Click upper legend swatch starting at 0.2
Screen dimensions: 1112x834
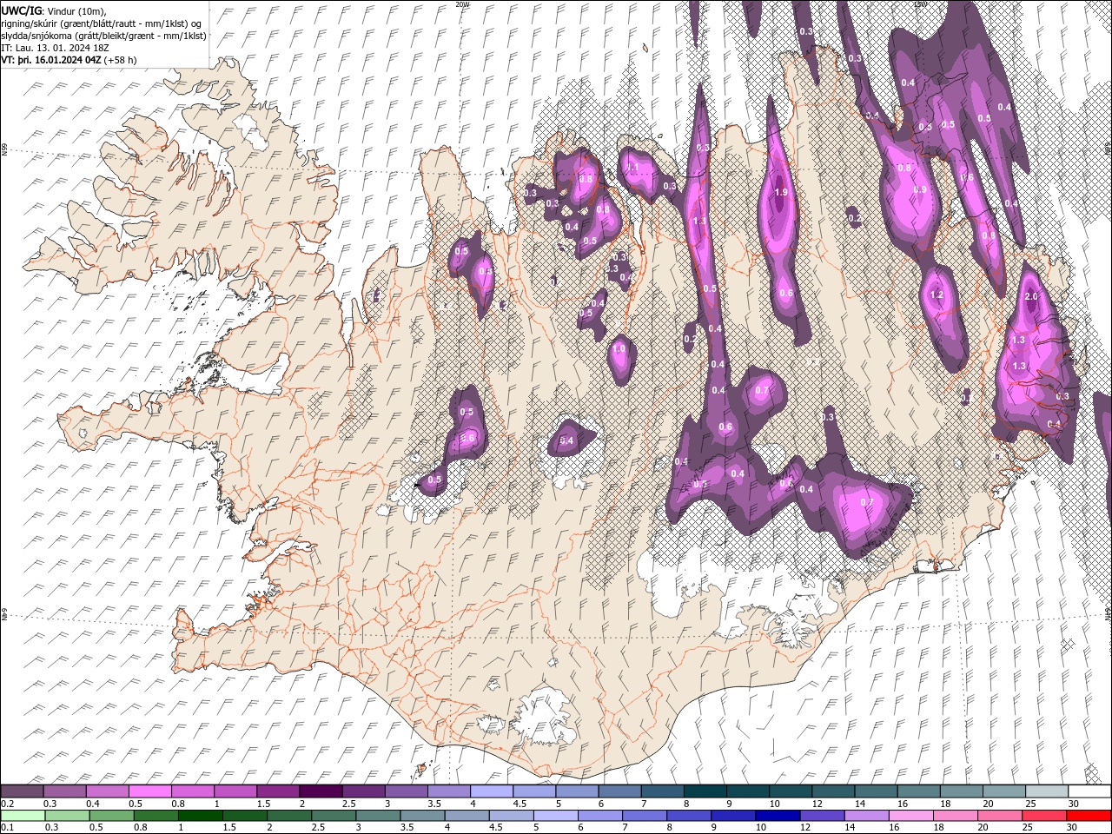(23, 791)
